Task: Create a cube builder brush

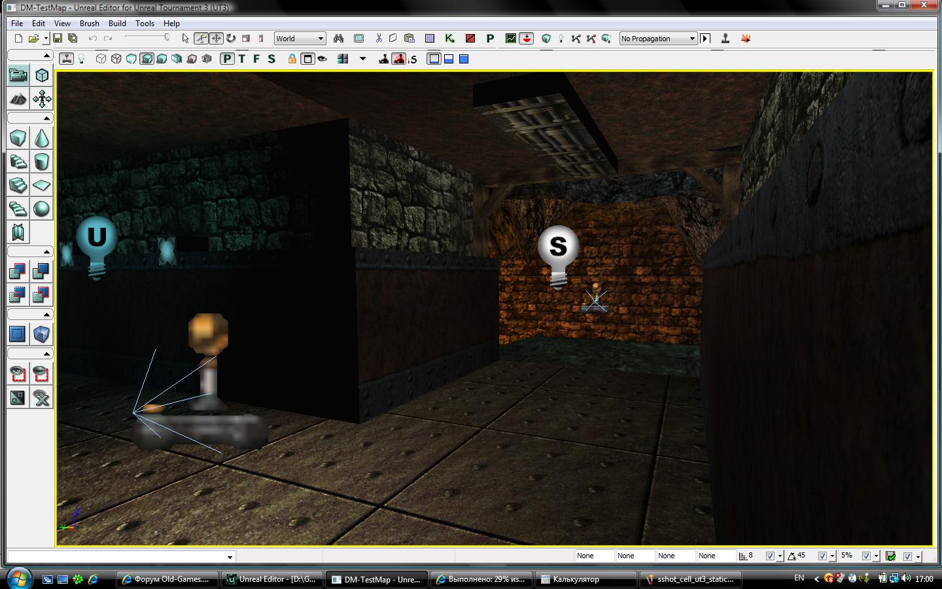Action: click(18, 138)
